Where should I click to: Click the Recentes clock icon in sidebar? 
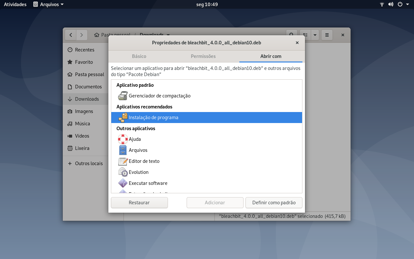pyautogui.click(x=70, y=50)
